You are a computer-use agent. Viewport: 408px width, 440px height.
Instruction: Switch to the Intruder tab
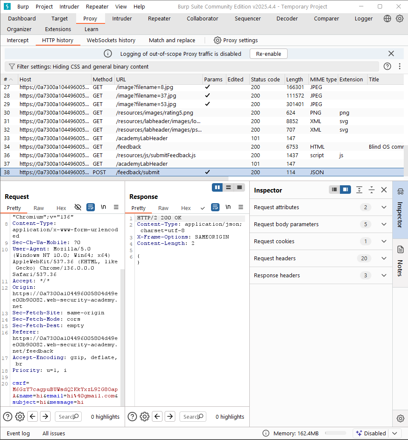point(122,18)
